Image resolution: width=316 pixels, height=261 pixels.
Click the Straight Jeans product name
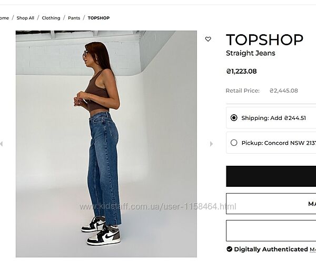click(x=251, y=53)
